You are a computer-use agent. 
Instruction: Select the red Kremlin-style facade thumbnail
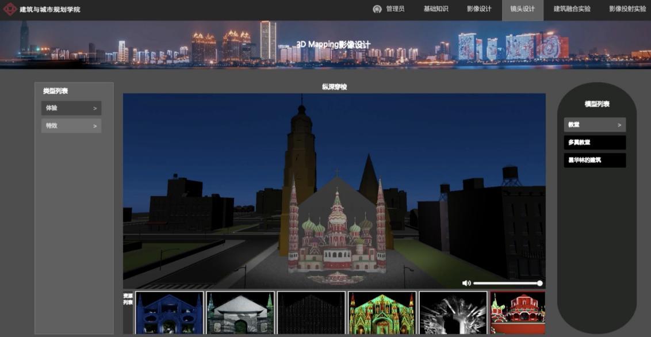click(517, 313)
